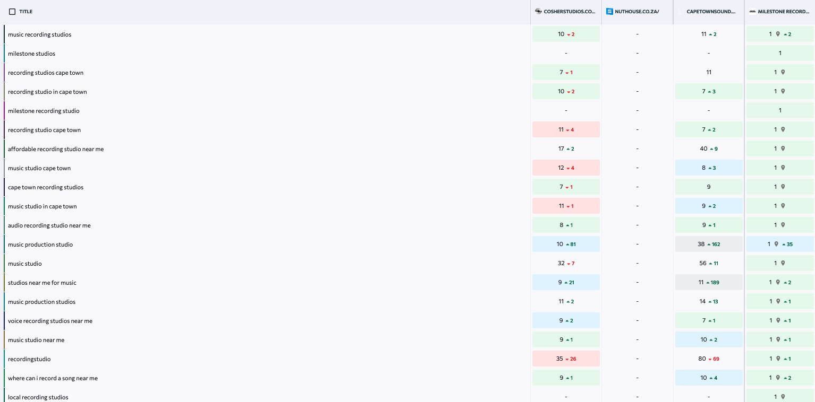Screen dimensions: 815x402
Task: Click map pin in 'music recording studios' row
Action: click(778, 34)
